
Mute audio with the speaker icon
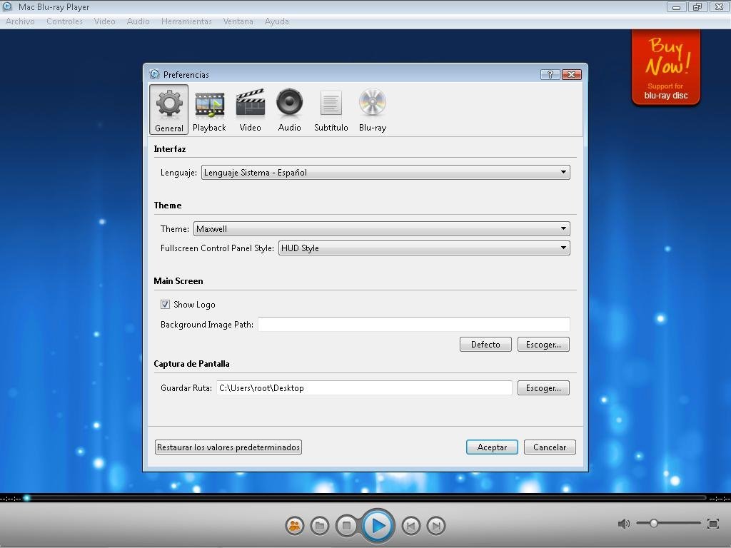(x=623, y=524)
